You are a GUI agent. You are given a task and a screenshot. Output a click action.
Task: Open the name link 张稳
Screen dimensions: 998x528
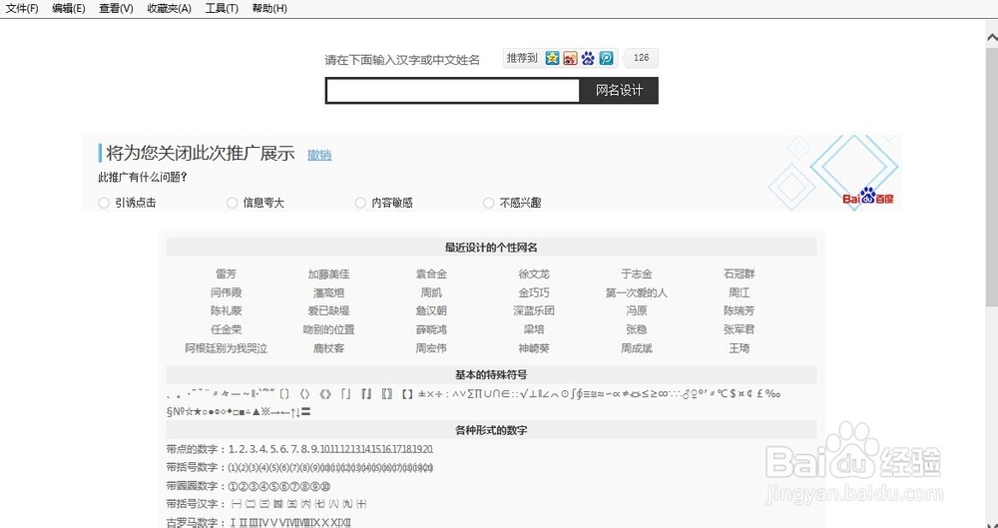[x=637, y=330]
